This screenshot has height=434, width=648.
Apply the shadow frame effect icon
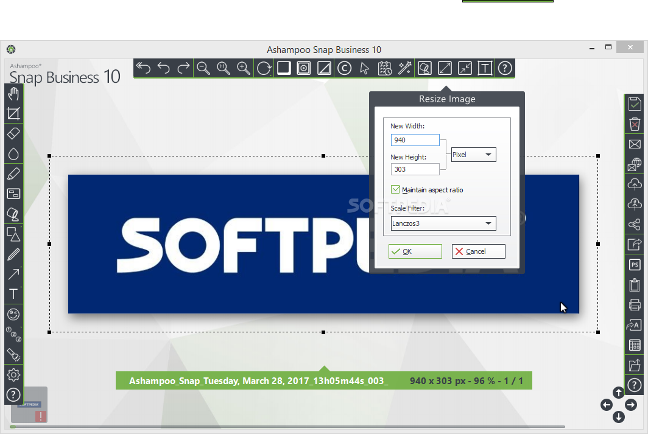284,68
